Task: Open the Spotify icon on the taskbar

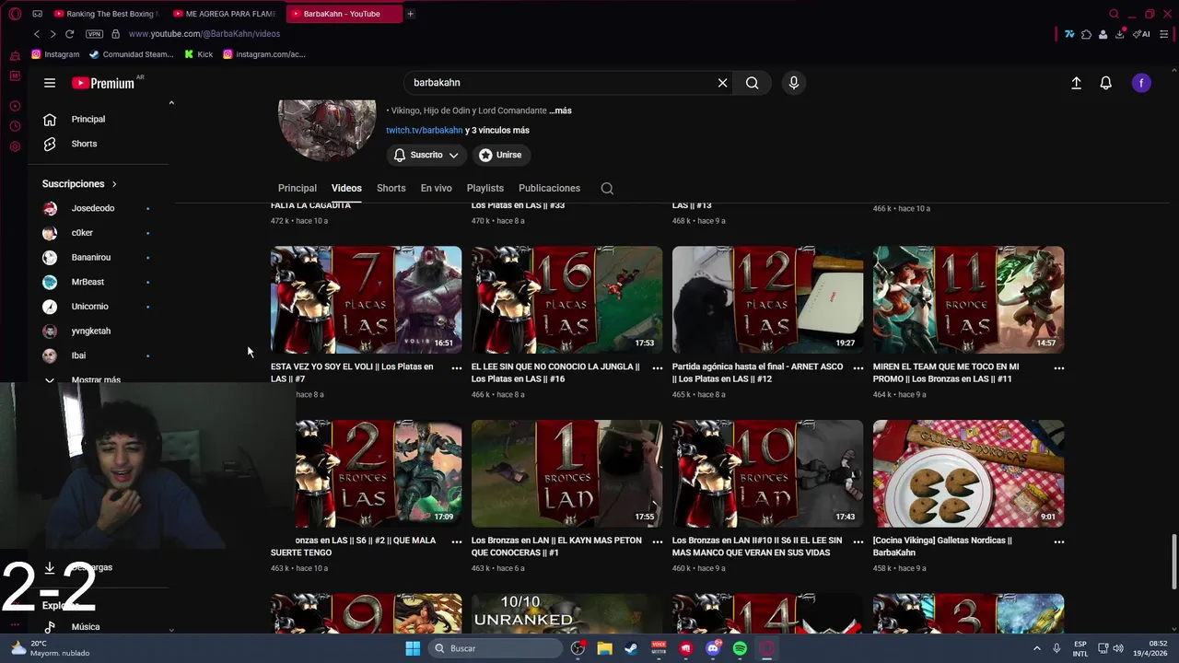Action: tap(740, 648)
